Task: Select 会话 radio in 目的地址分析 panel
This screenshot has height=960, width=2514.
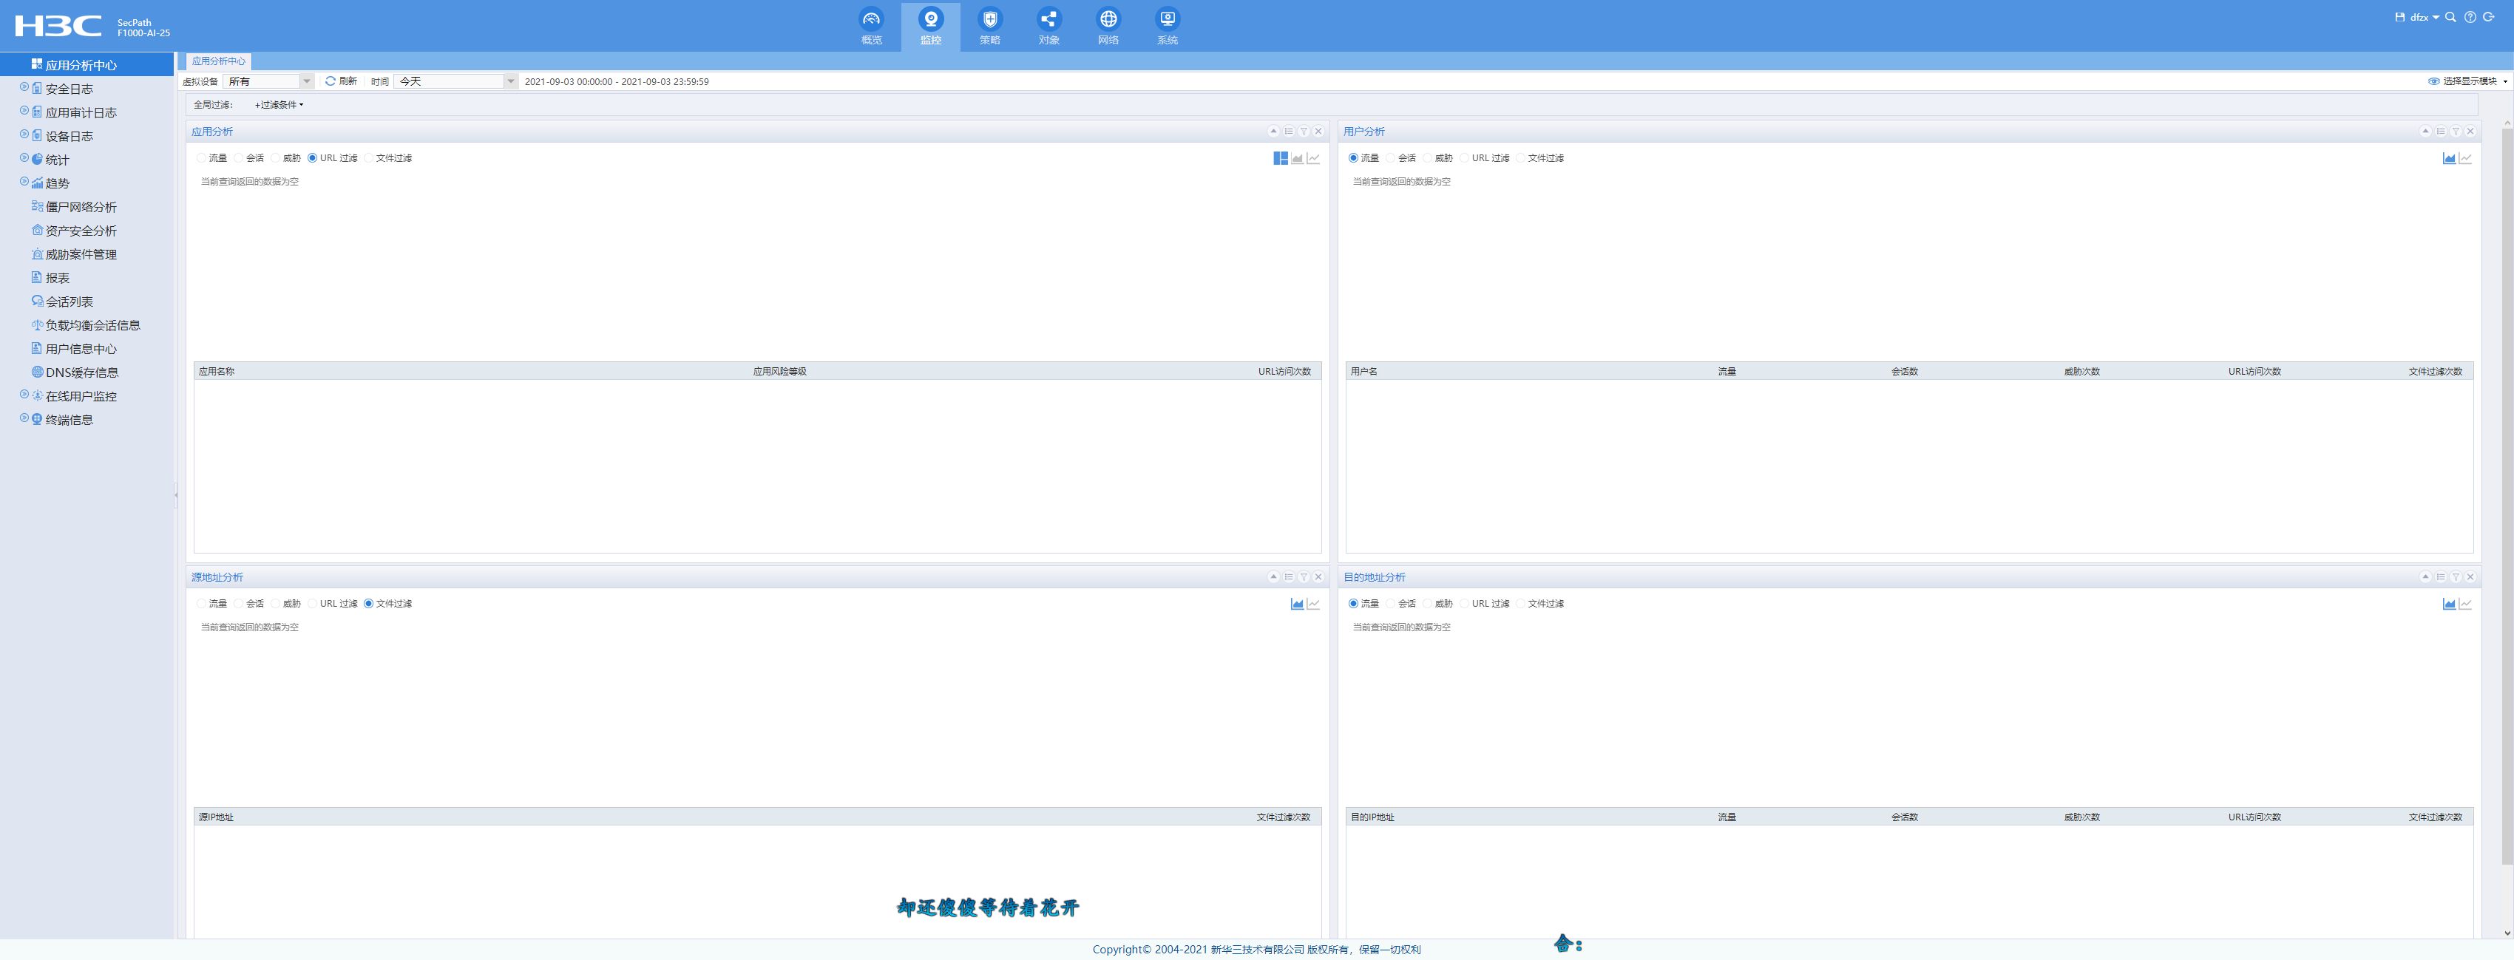Action: coord(1391,604)
